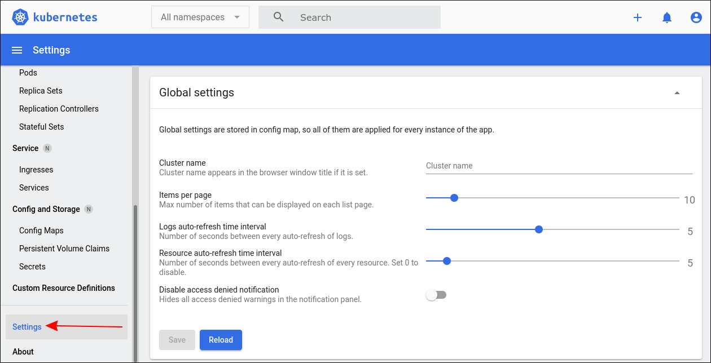Open the notifications bell
711x363 pixels.
pos(667,17)
